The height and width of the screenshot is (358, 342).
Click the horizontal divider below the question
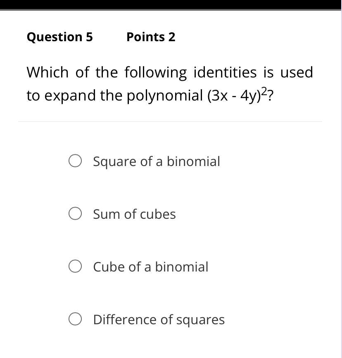tap(170, 122)
